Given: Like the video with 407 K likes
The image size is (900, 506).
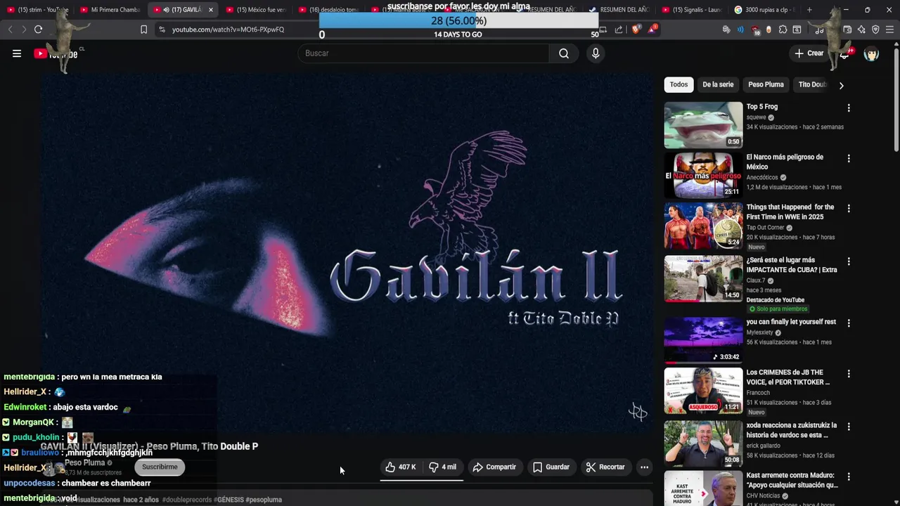Looking at the screenshot, I should pyautogui.click(x=400, y=467).
